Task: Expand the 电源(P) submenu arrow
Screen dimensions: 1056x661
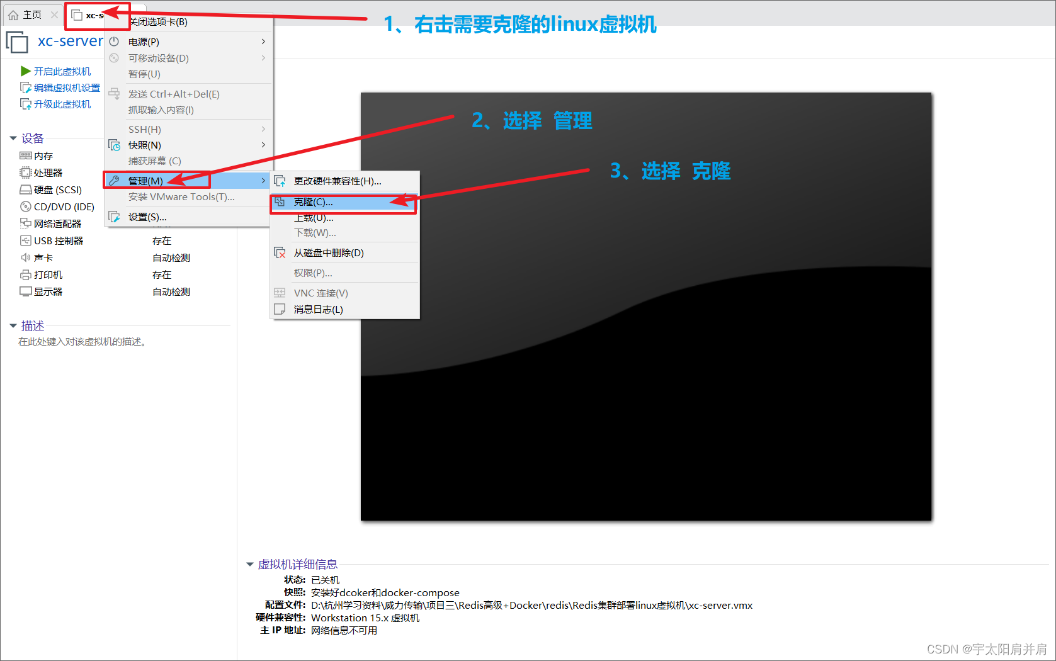Action: [263, 42]
